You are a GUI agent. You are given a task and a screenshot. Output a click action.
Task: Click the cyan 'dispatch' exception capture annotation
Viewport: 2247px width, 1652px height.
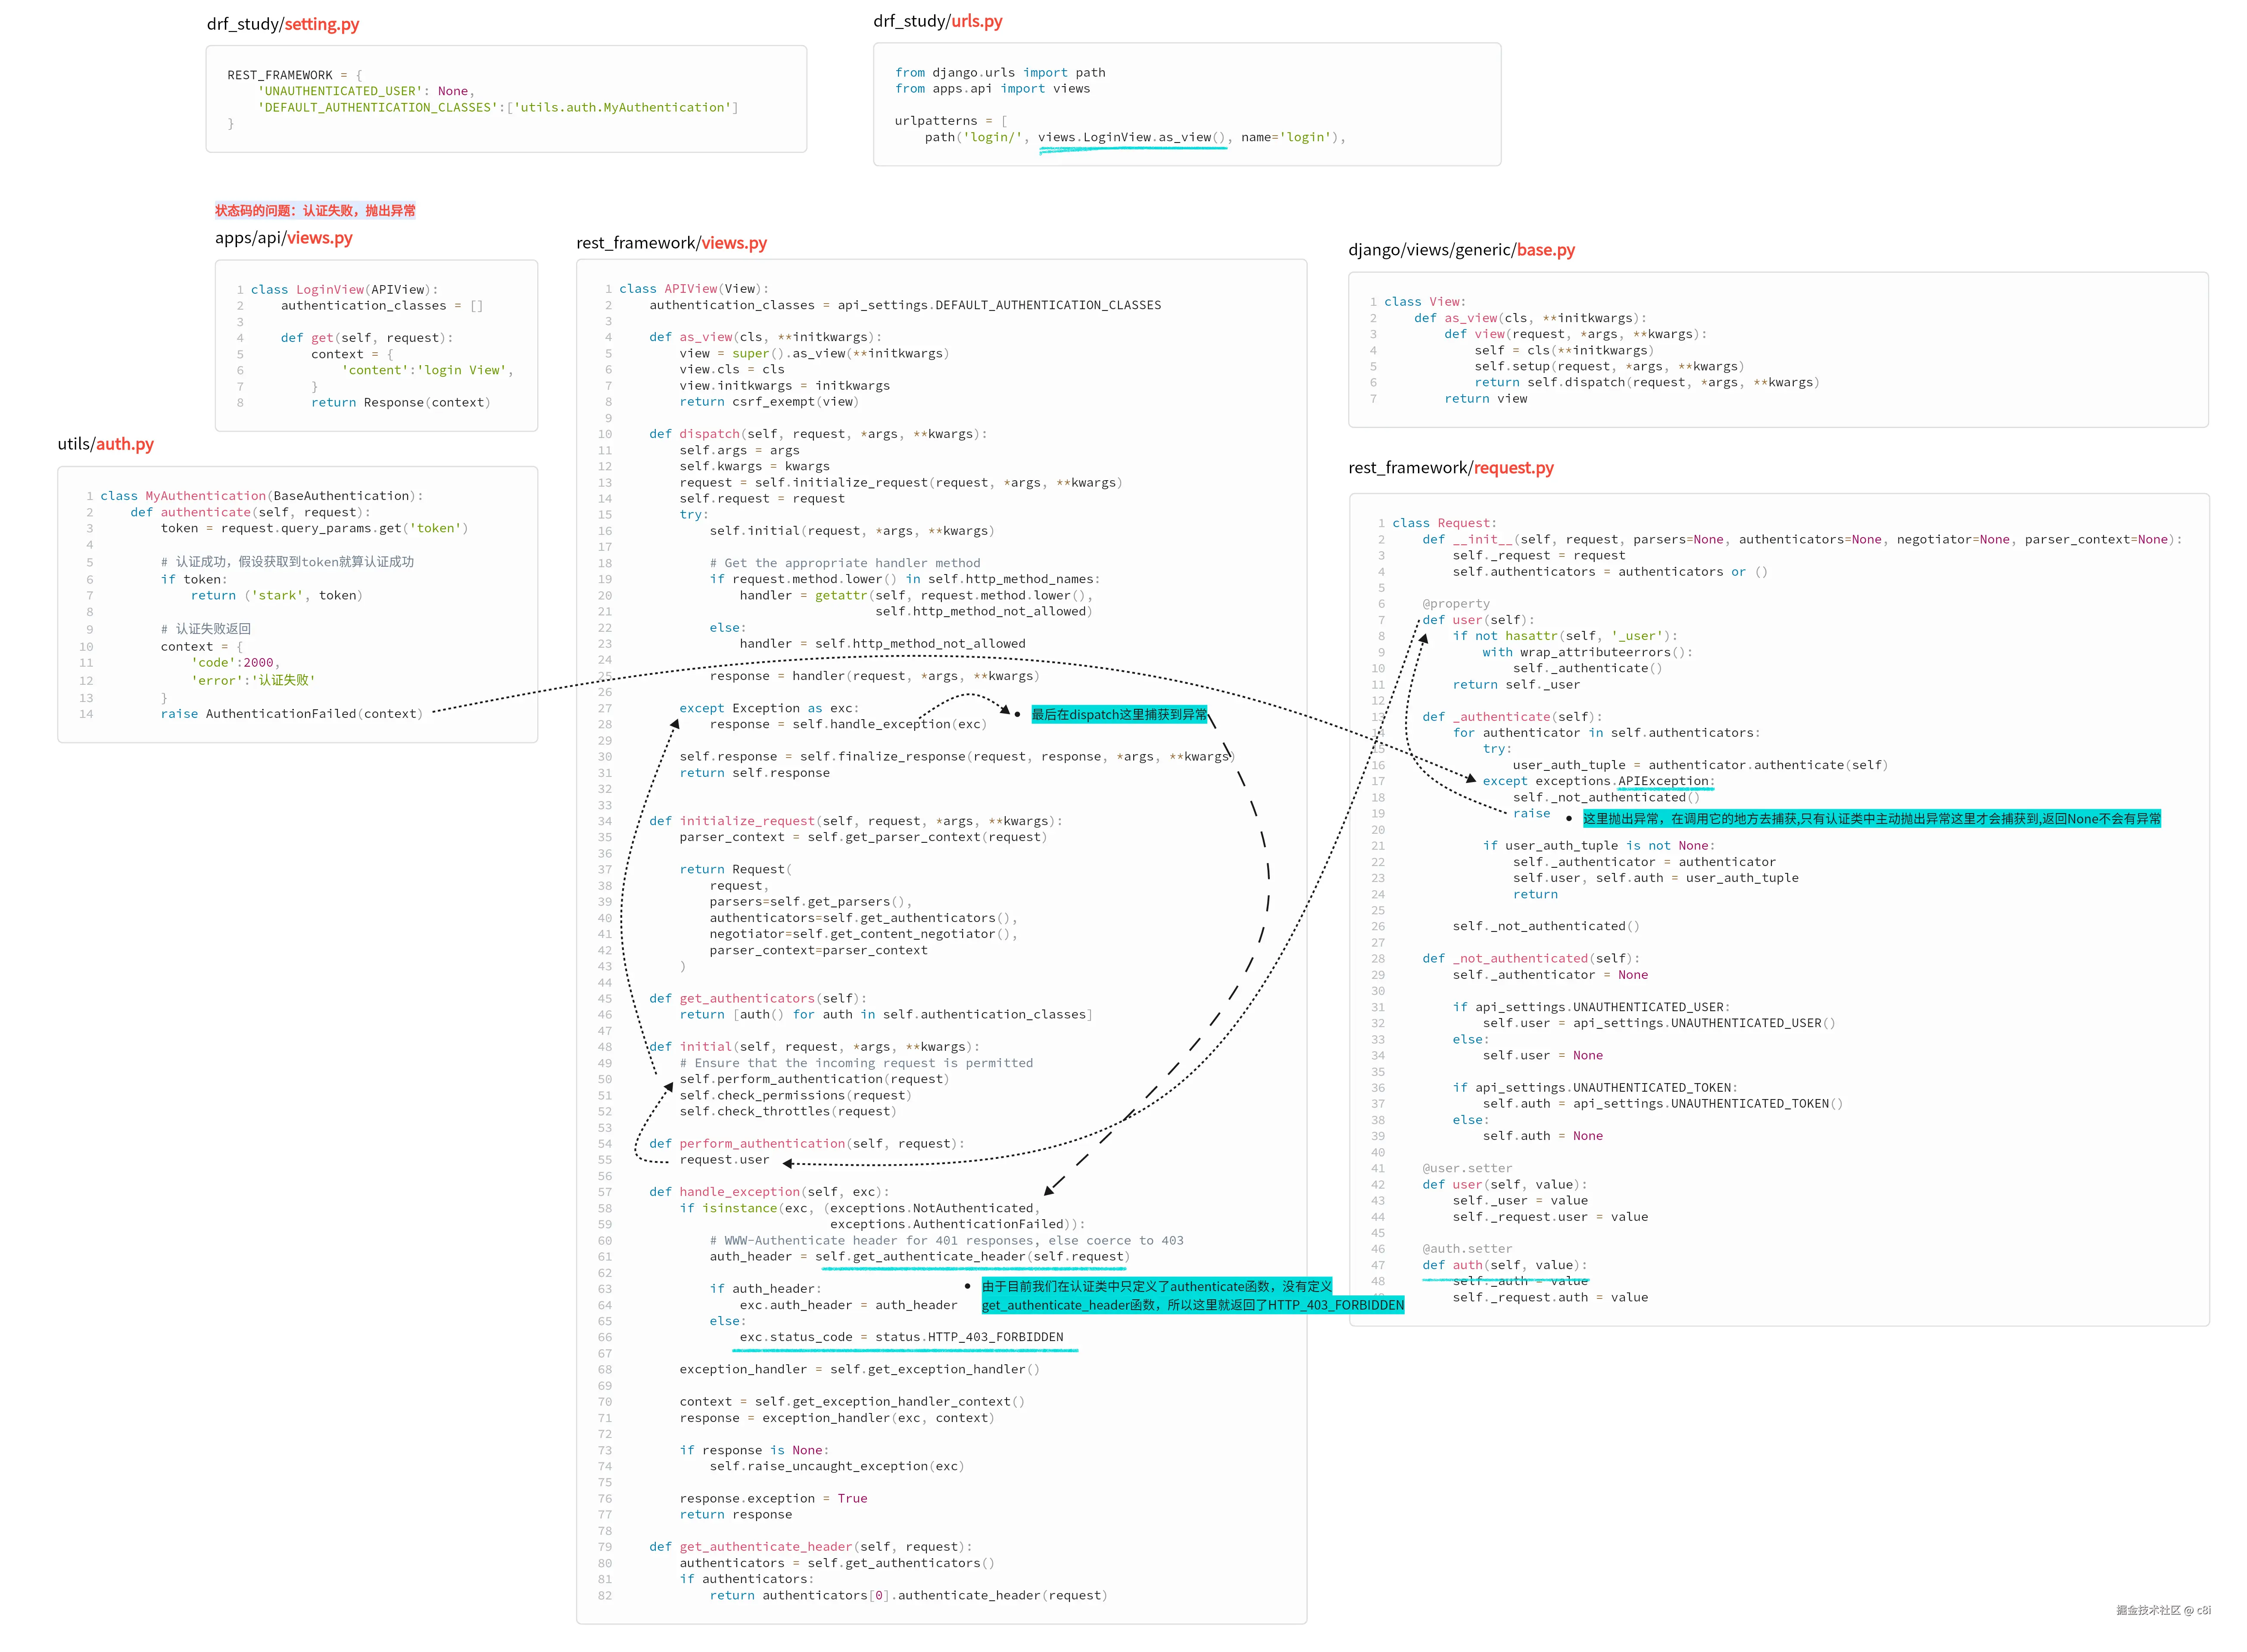[x=1119, y=714]
